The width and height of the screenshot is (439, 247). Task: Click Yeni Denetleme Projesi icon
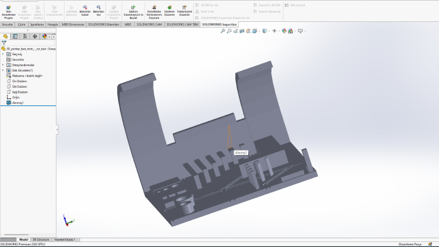point(8,8)
